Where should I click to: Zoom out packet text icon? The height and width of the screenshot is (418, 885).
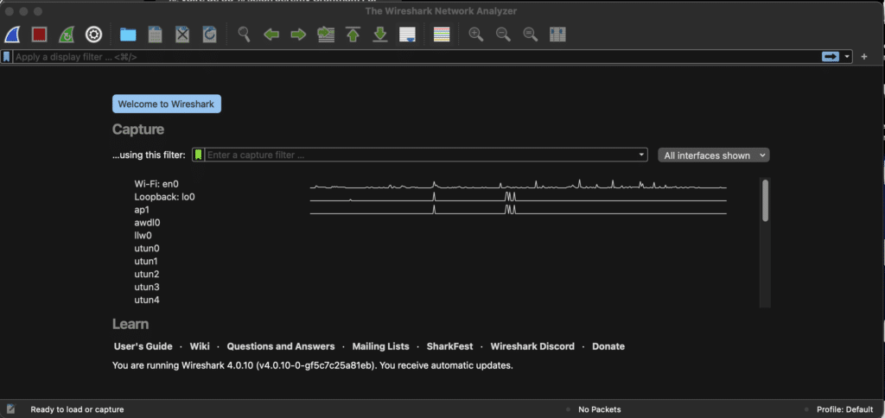(504, 35)
